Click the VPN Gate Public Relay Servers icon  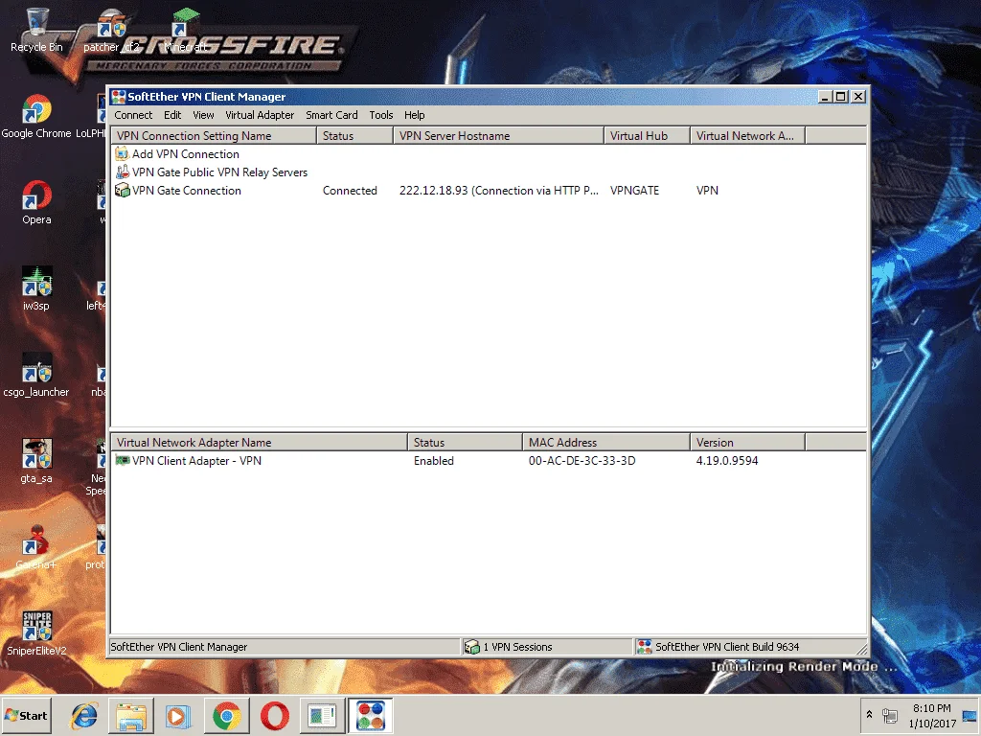tap(122, 172)
